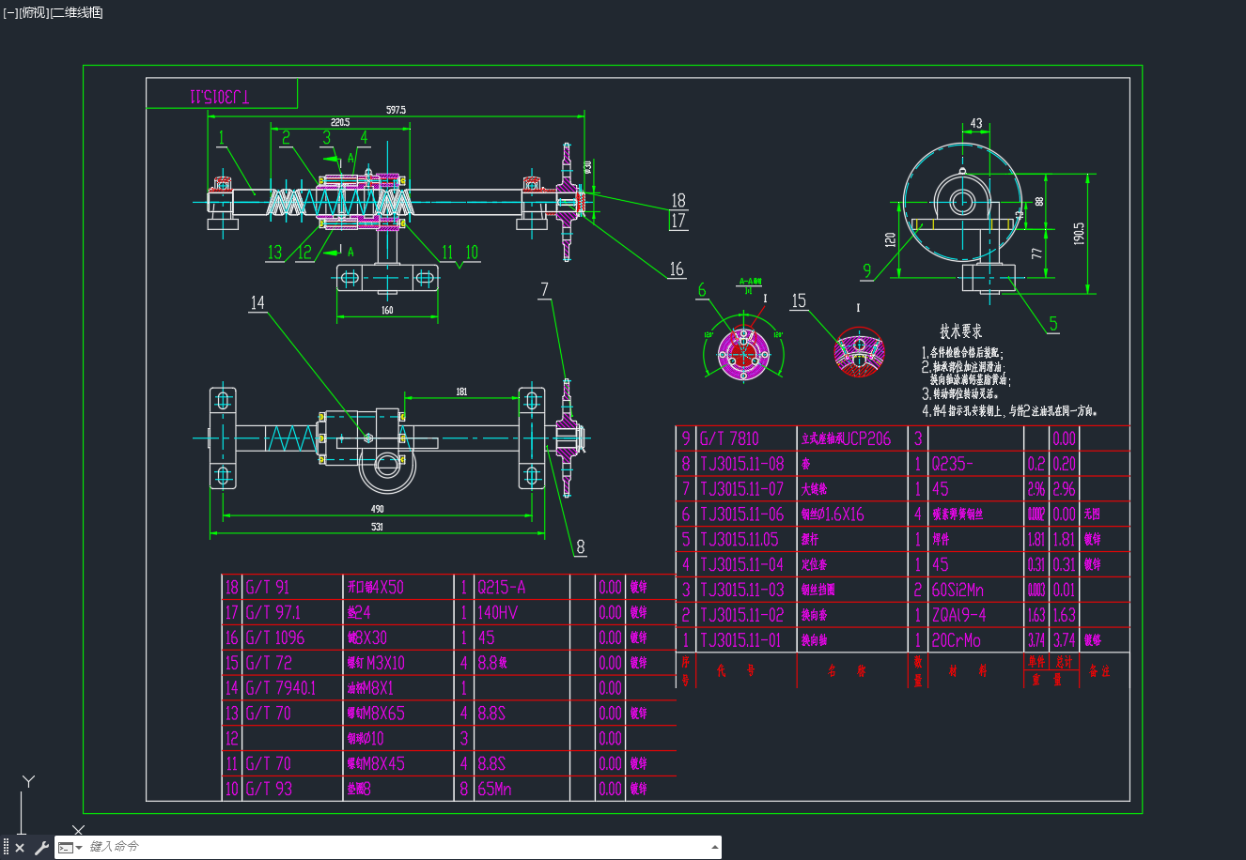Viewport: 1246px width, 860px height.
Task: Select the G/T 91 standard cell
Action: (269, 587)
